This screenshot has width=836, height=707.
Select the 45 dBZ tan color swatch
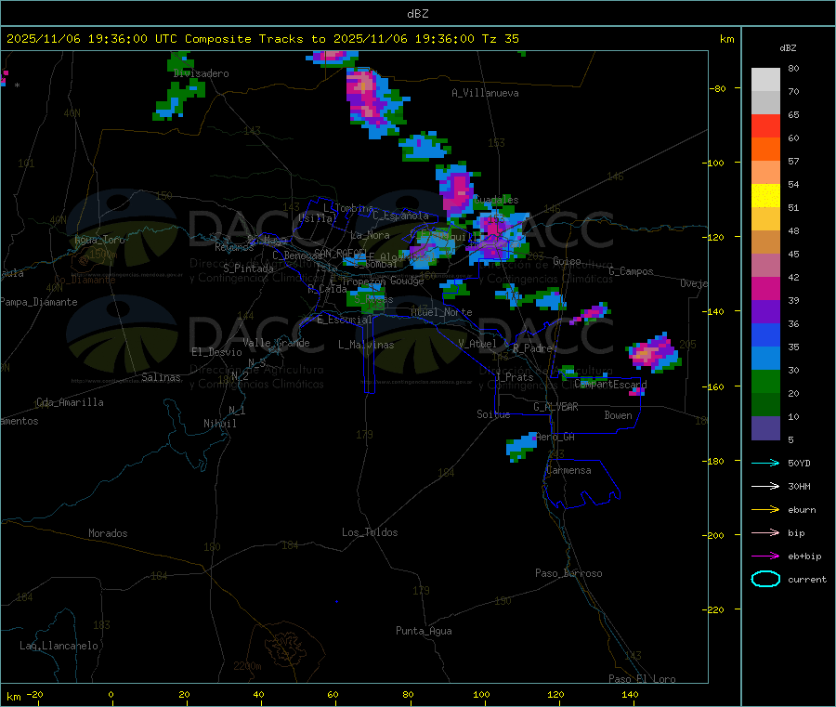pyautogui.click(x=765, y=242)
